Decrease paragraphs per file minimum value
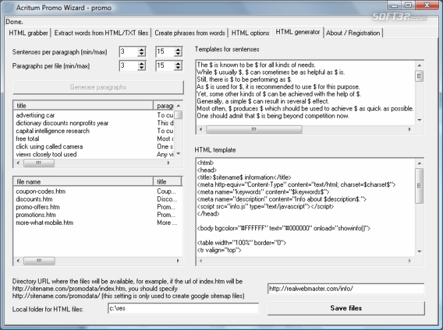The width and height of the screenshot is (443, 330). click(141, 69)
